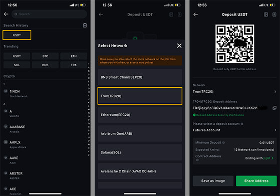
Task: Select Arbitrum One(ARB) network
Action: click(x=140, y=134)
